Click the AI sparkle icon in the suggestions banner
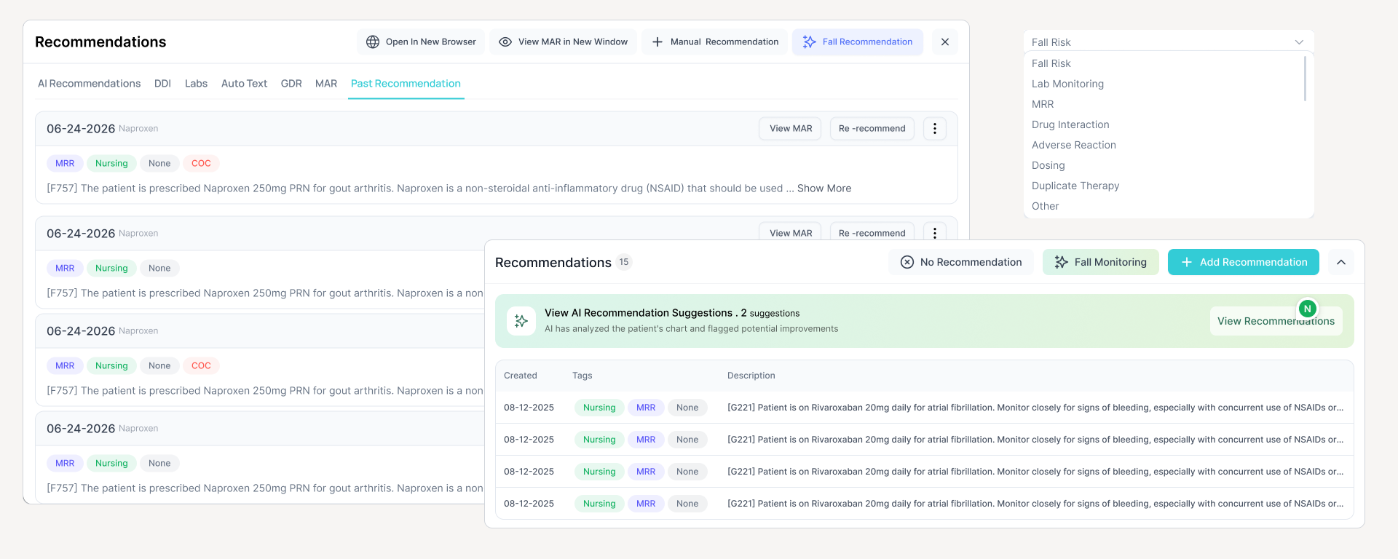Image resolution: width=1398 pixels, height=559 pixels. (x=521, y=321)
